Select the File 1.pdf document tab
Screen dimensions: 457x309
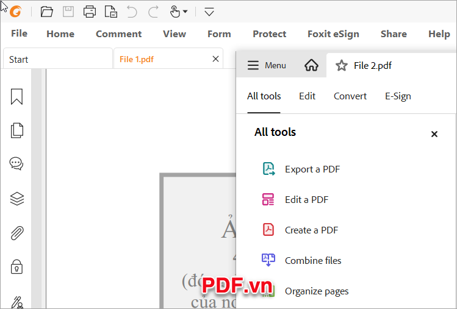[x=168, y=59]
